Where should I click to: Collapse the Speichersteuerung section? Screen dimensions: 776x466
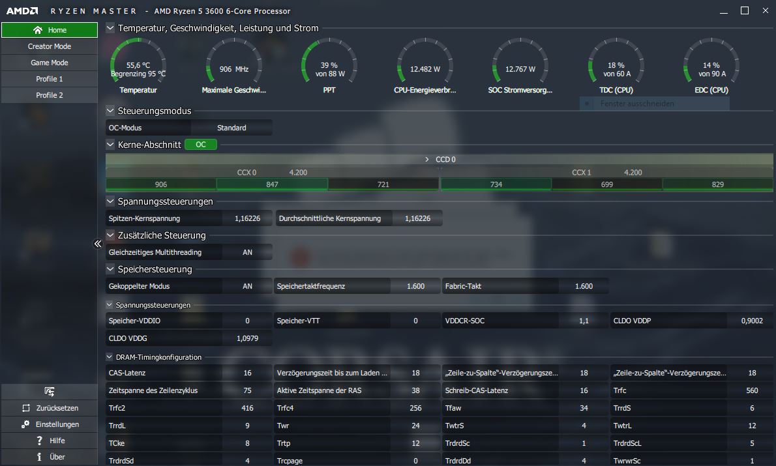[110, 269]
